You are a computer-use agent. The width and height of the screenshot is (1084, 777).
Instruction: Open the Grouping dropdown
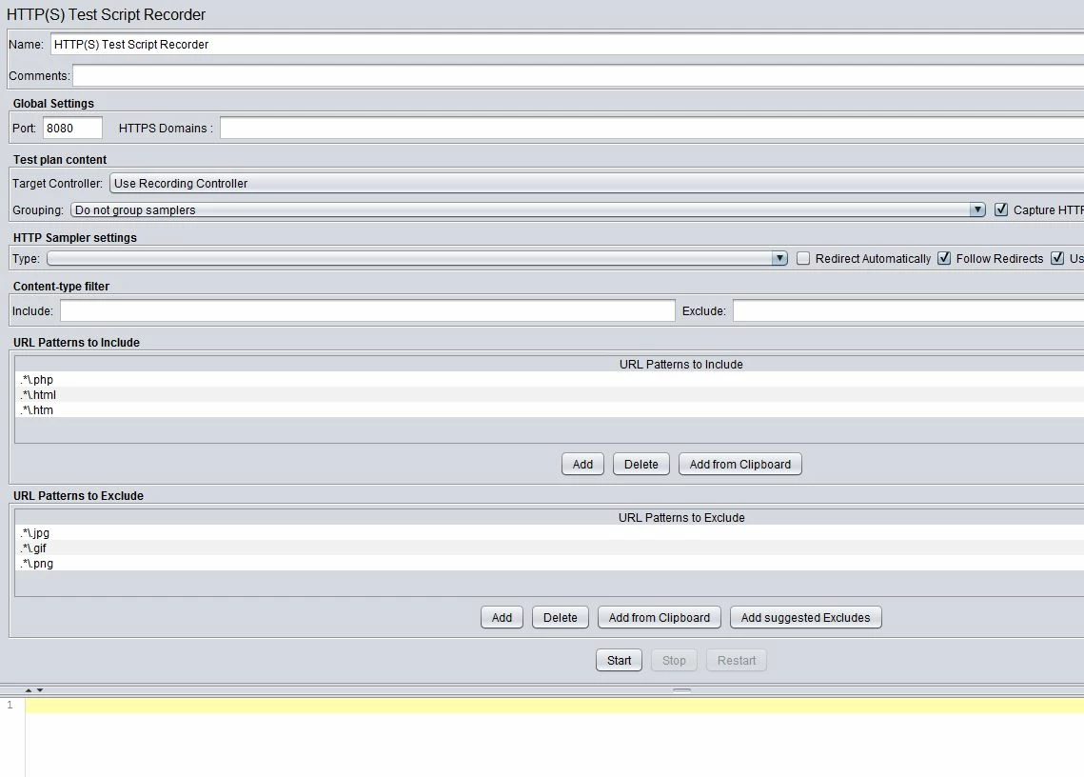(528, 209)
